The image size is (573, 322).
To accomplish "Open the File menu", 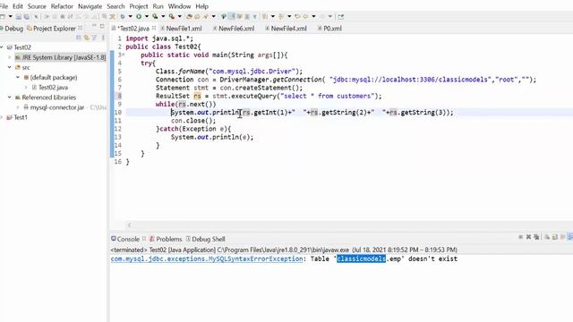I will [4, 6].
